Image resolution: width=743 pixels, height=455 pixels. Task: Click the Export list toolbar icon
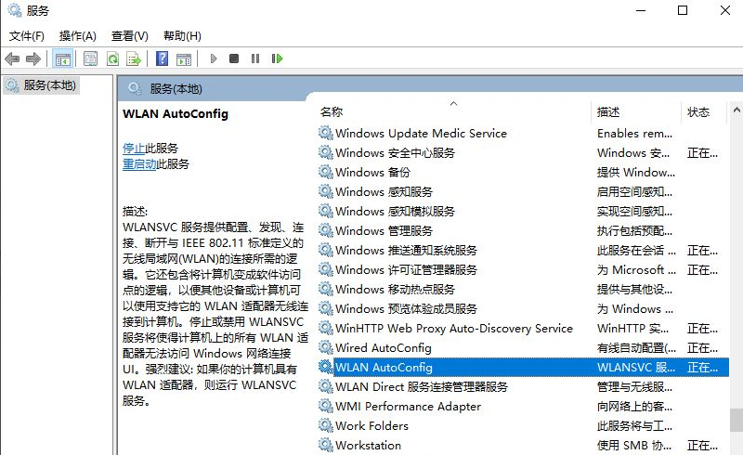click(x=134, y=58)
